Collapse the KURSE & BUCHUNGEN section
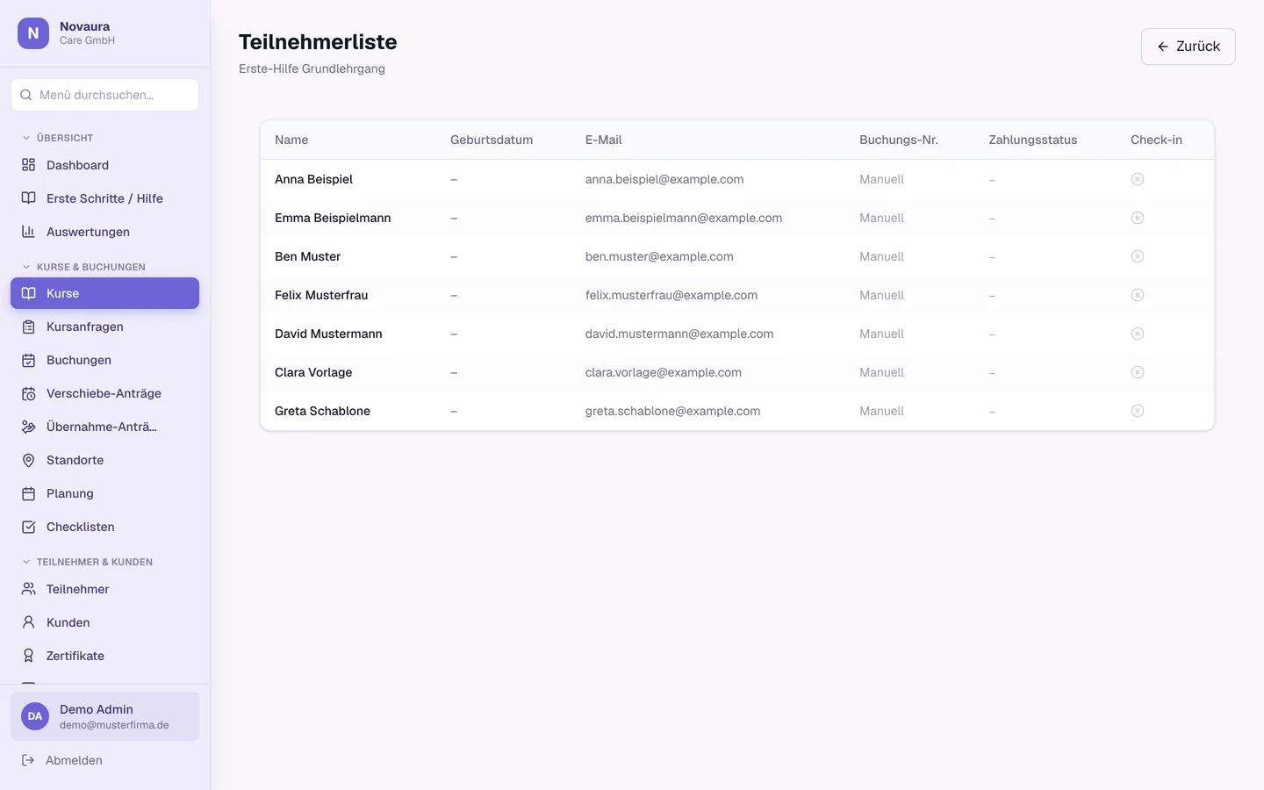 pyautogui.click(x=83, y=267)
